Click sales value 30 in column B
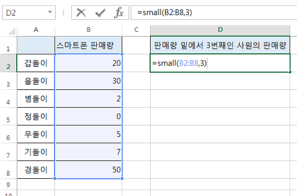The image size is (297, 196). [x=89, y=81]
